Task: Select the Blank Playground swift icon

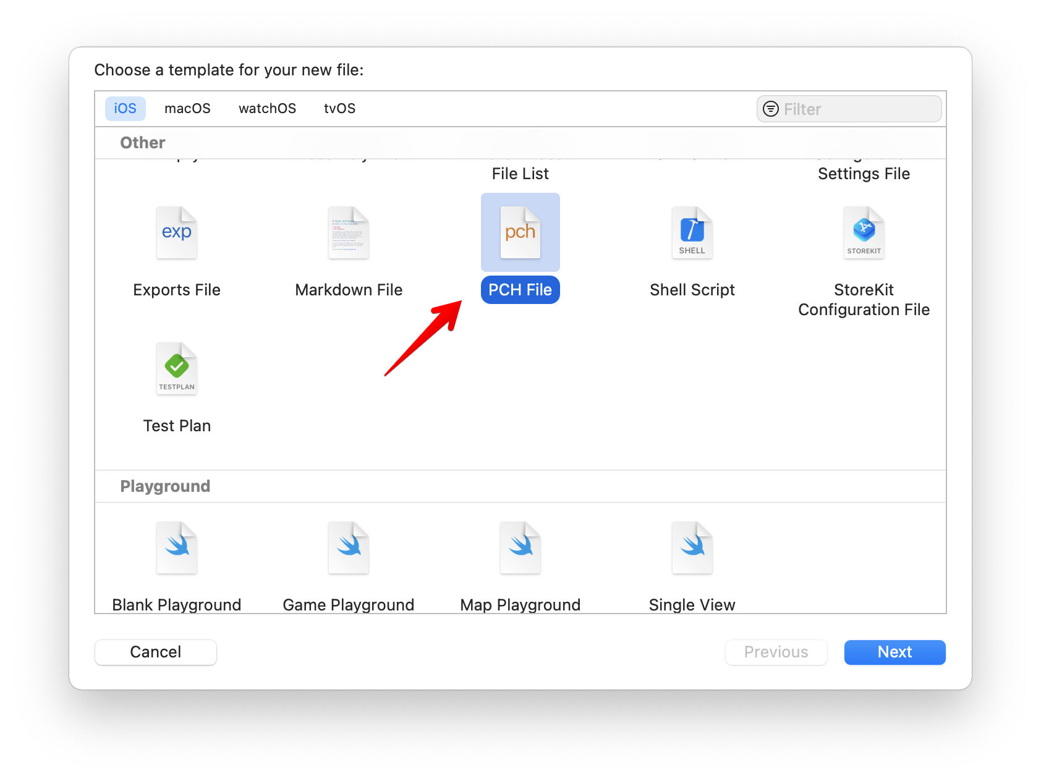Action: 177,548
